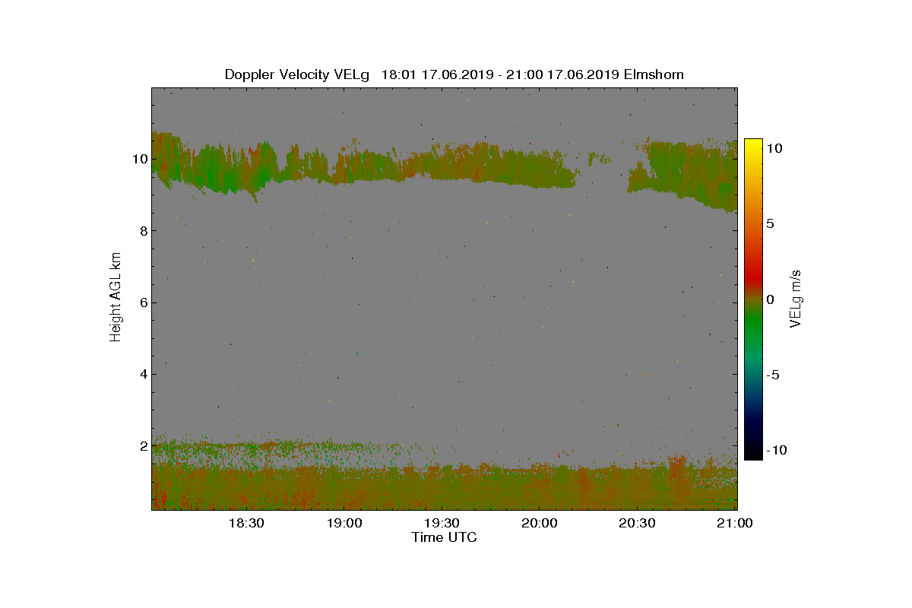Viewport: 912px width, 608px height.
Task: Click the colorbar tick label 5
Action: click(770, 224)
